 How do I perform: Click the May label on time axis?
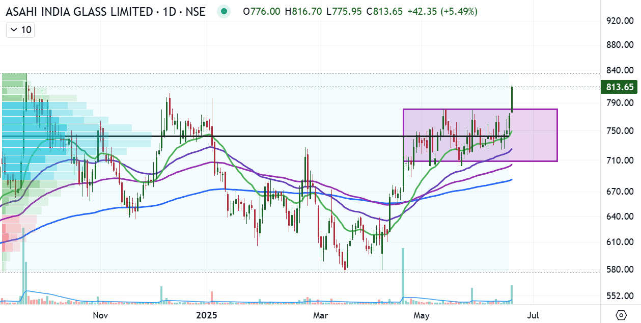coord(422,315)
